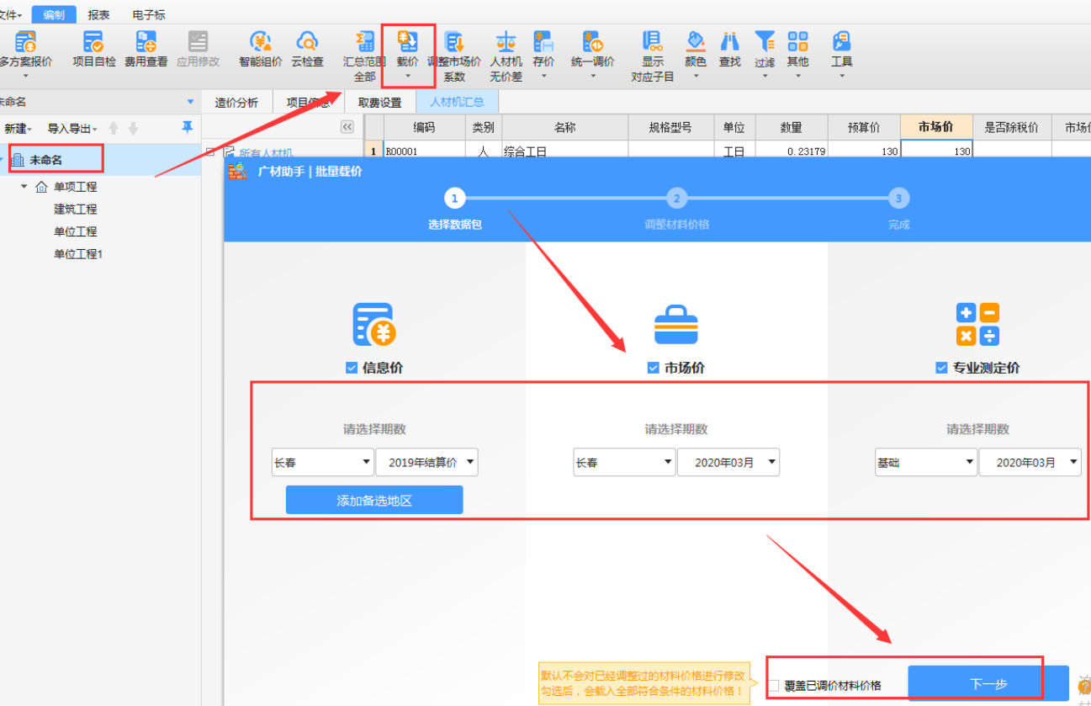Click the 载价 price loading icon
Screen dimensions: 1091x706
pos(408,41)
